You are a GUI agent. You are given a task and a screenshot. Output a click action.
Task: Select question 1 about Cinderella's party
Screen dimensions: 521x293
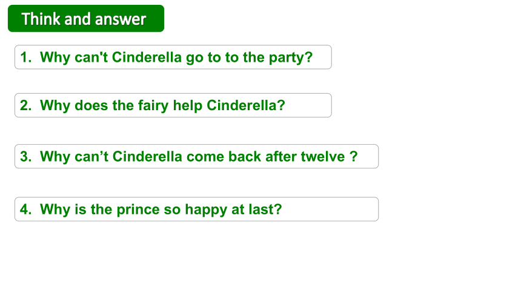(x=173, y=57)
